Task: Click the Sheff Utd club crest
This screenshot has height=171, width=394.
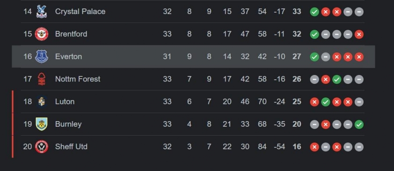Action: pos(42,147)
